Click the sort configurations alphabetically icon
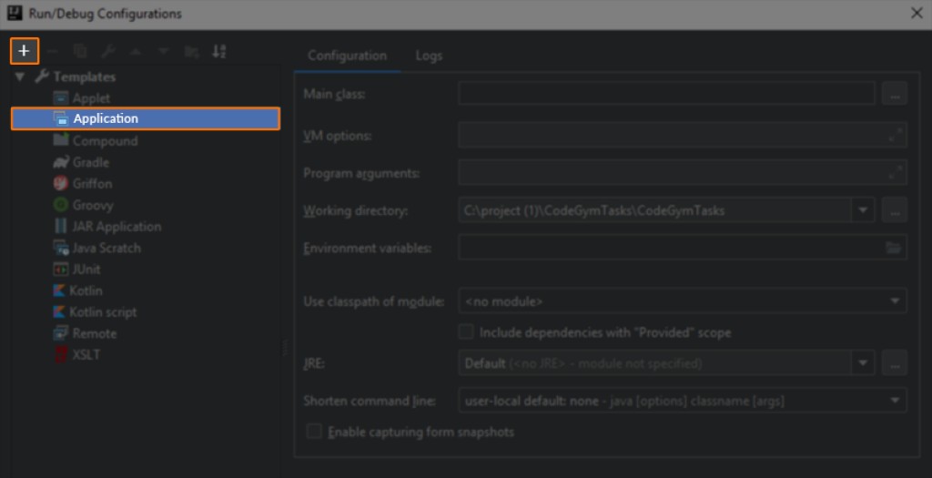 219,52
